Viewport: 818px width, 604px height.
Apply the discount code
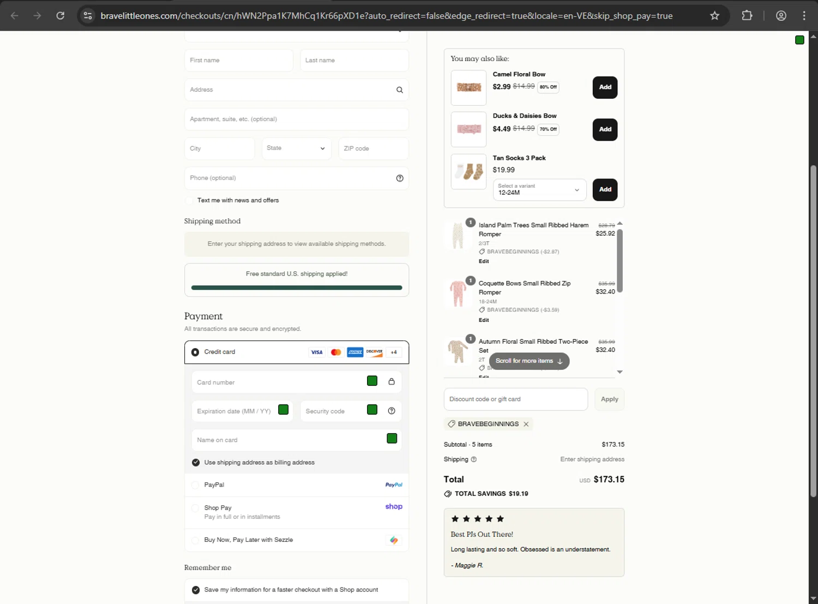point(609,399)
